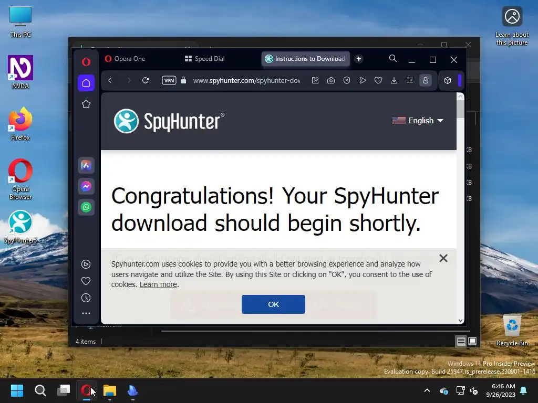Open Learn about this picture icon

(512, 26)
